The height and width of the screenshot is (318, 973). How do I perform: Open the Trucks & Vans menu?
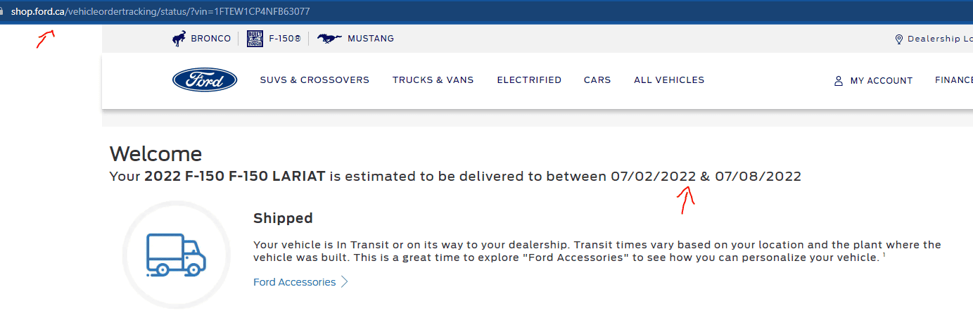tap(433, 80)
